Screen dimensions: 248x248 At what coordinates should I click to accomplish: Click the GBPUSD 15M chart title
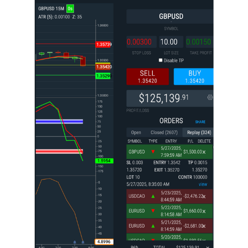pyautogui.click(x=51, y=8)
